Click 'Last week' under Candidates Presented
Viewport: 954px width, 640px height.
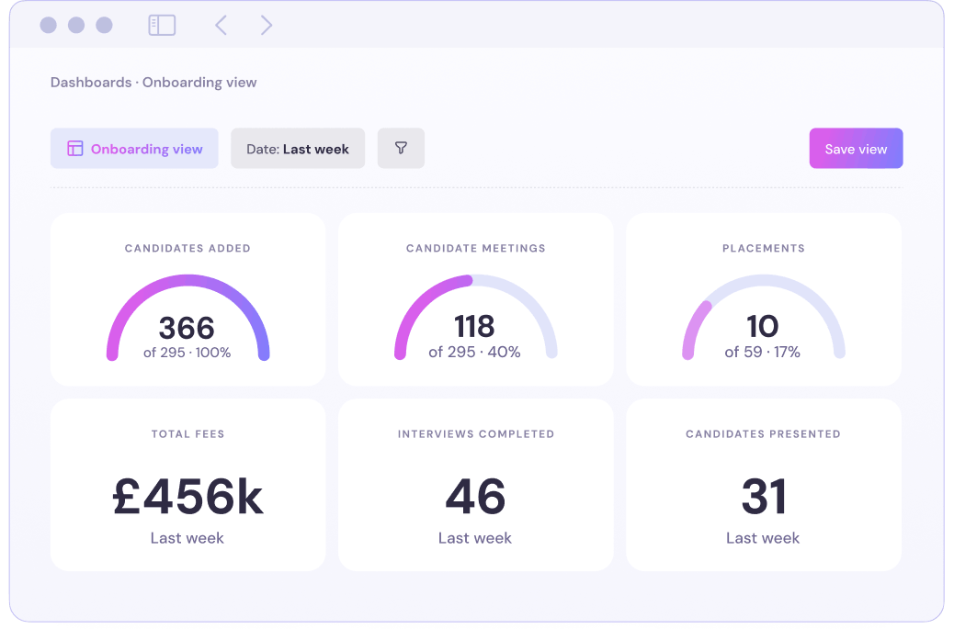(x=763, y=538)
